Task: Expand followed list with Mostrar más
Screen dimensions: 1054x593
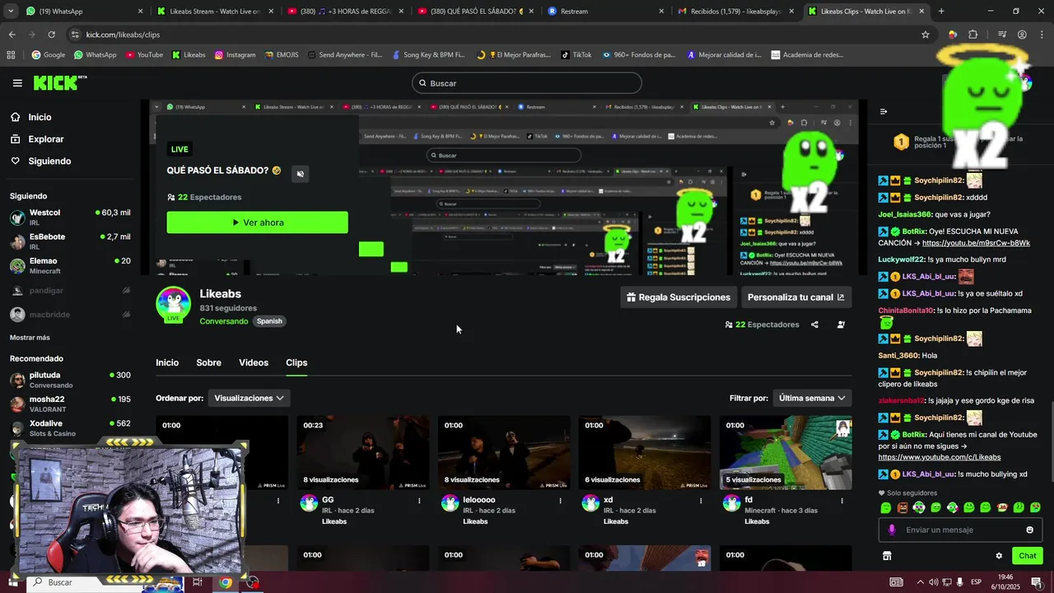Action: click(x=30, y=338)
